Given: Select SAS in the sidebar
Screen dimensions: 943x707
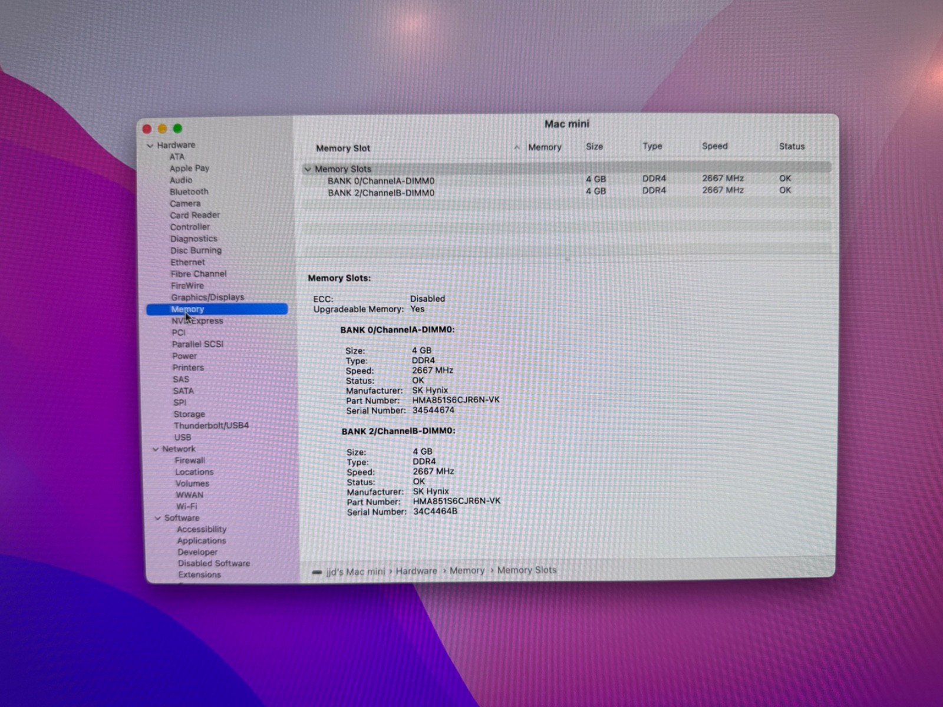Looking at the screenshot, I should pyautogui.click(x=181, y=379).
